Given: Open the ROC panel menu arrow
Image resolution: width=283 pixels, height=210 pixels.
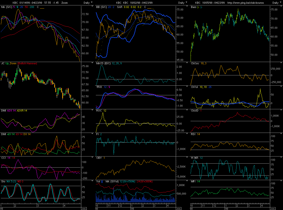Looking at the screenshot, I should tap(187, 110).
